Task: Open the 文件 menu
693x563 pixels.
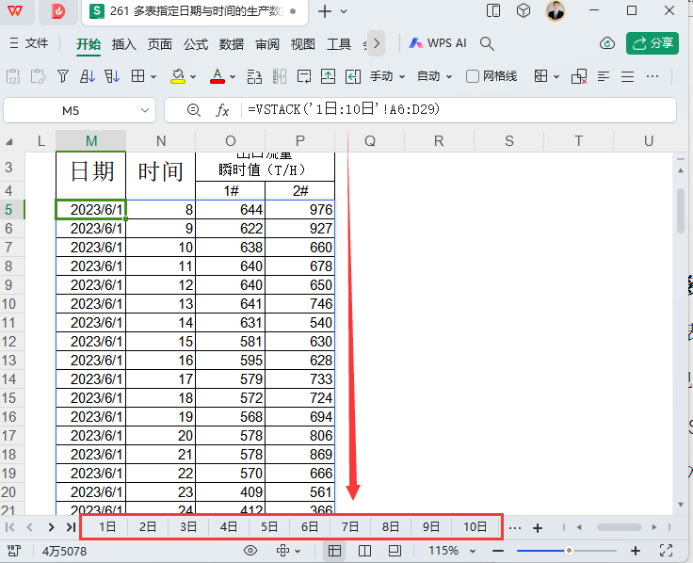Action: tap(29, 43)
